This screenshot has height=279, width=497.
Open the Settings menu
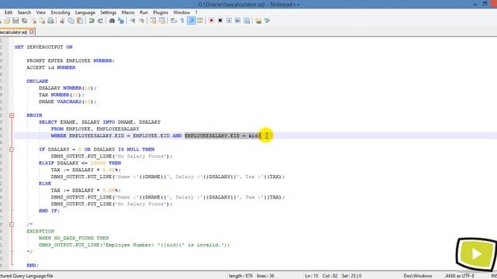click(x=108, y=12)
